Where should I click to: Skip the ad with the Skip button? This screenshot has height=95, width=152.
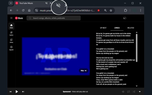coord(84,71)
